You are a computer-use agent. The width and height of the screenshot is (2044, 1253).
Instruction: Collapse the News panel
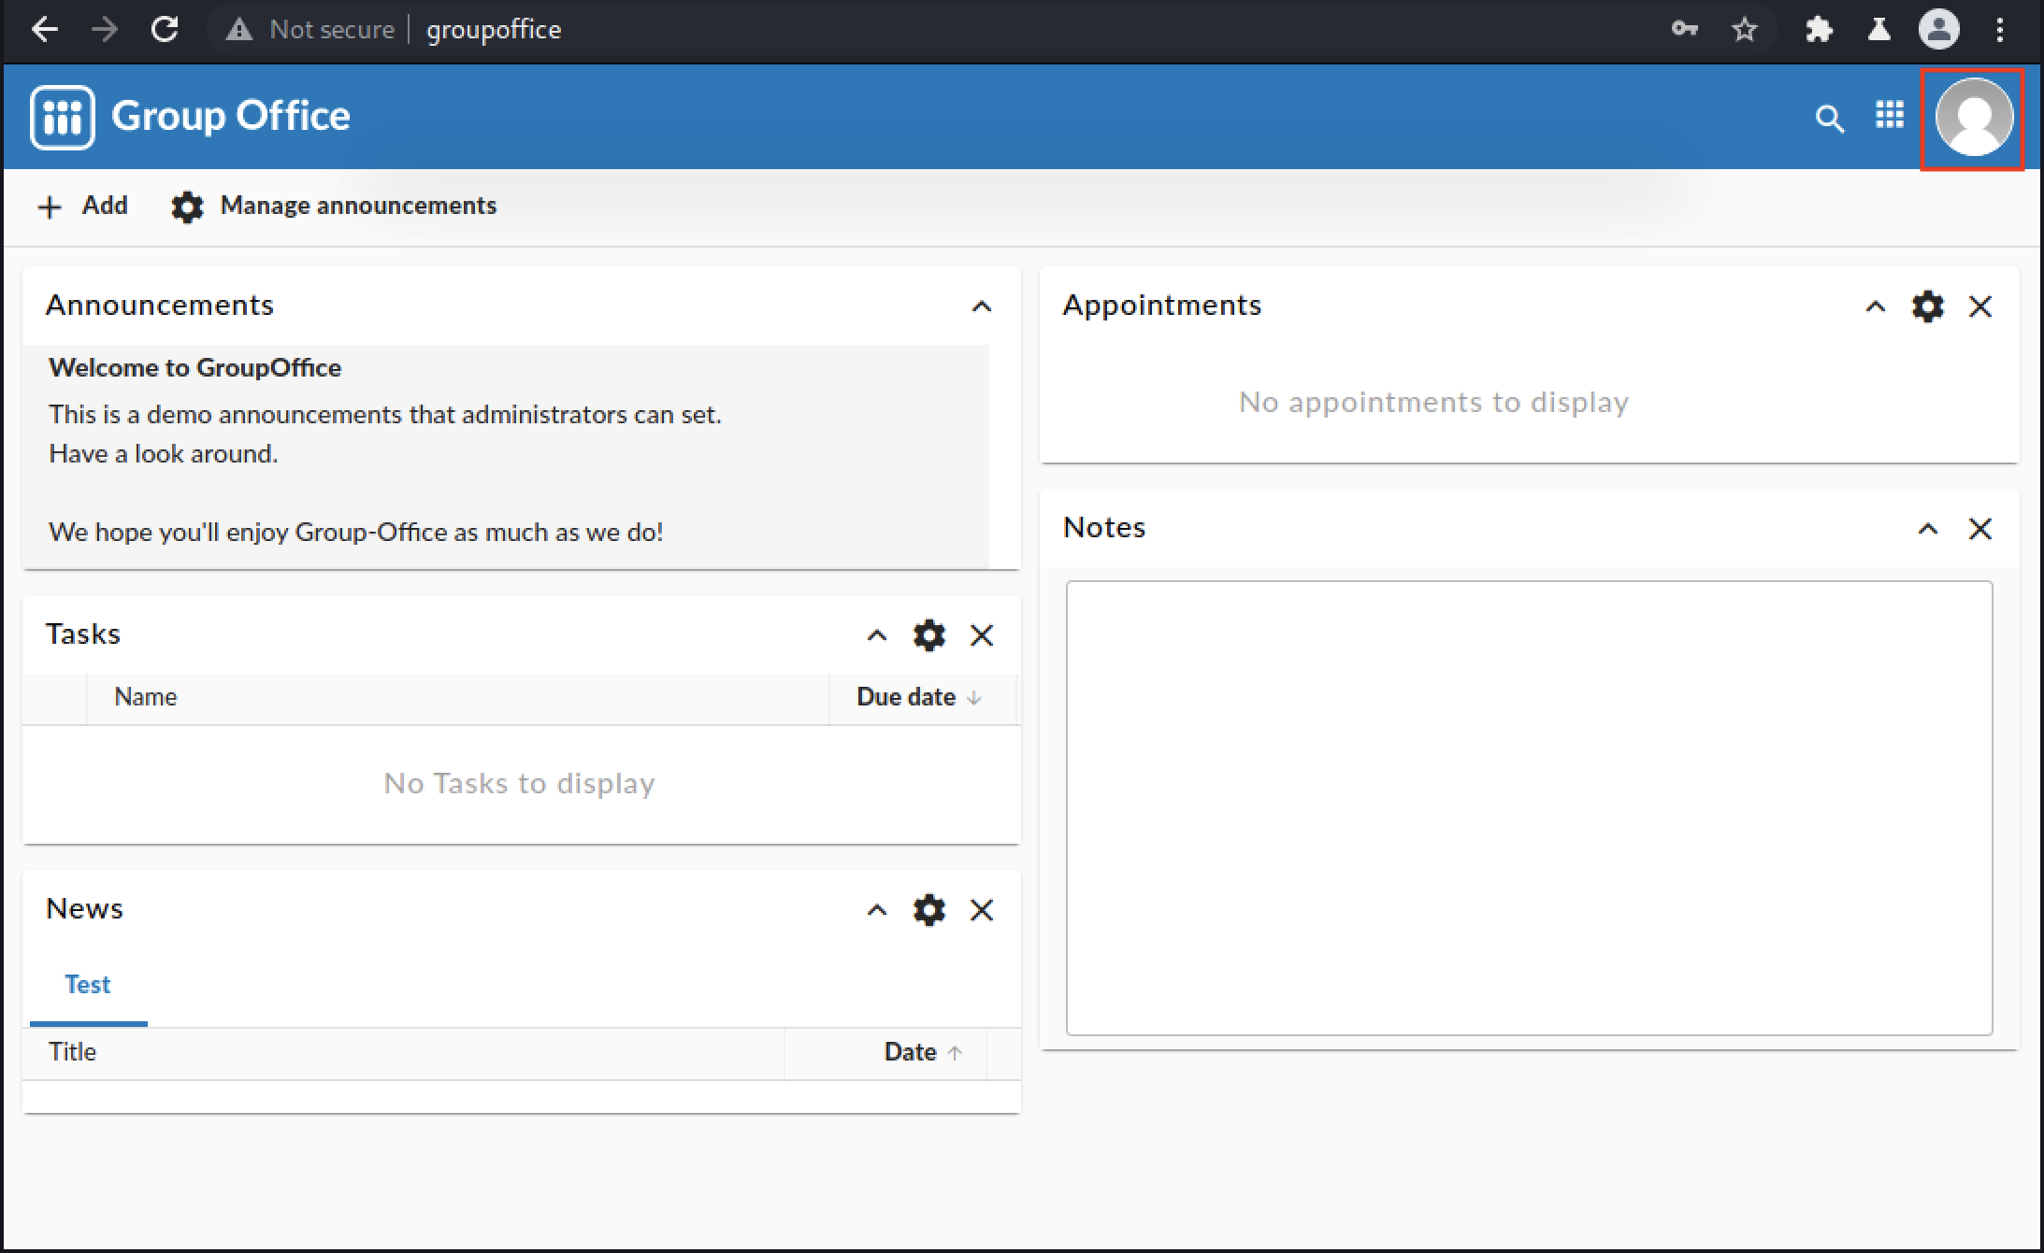876,910
